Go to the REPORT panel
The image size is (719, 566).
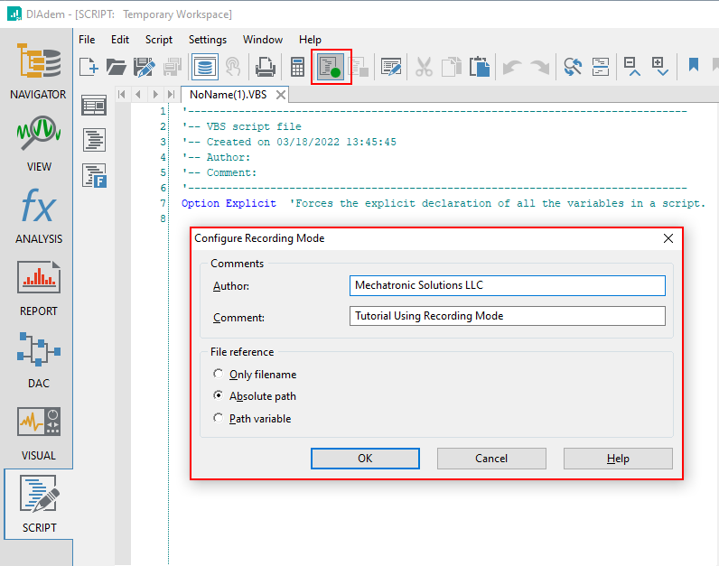click(37, 287)
